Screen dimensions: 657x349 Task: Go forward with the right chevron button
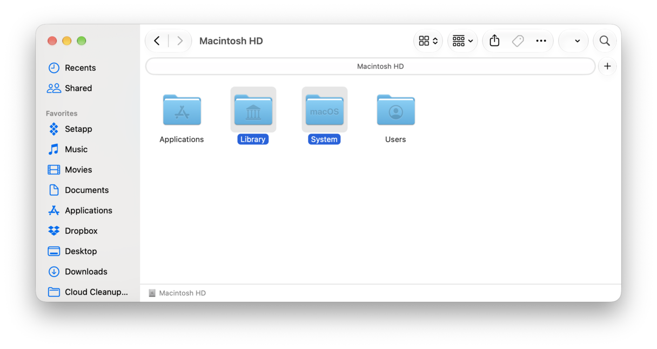[180, 41]
